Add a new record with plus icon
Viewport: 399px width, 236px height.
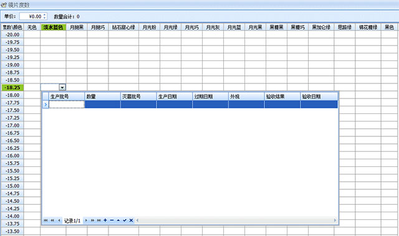tap(105, 220)
